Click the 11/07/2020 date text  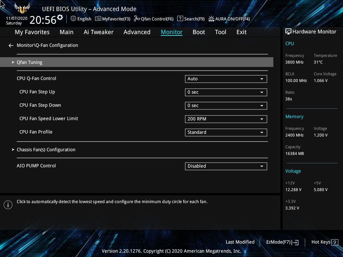(17, 18)
